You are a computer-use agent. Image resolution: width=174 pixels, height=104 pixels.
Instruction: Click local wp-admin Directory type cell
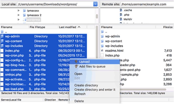point(41,36)
